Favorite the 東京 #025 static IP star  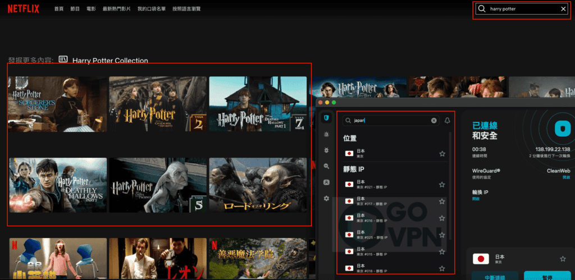pos(442,235)
